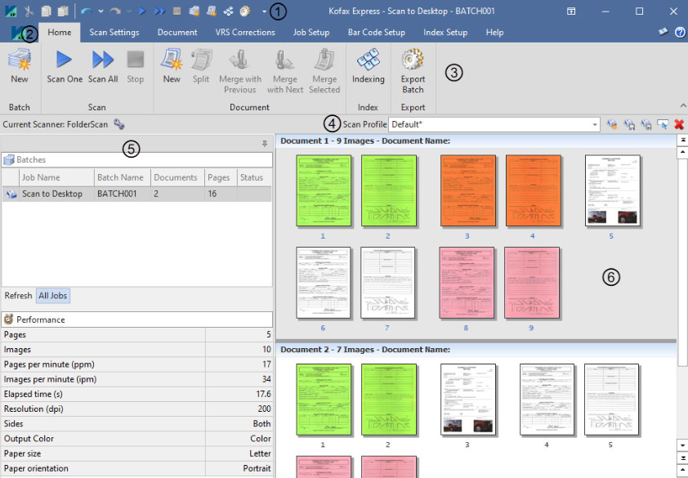Expand the Quick Access Toolbar customize arrow
The width and height of the screenshot is (688, 478).
click(264, 11)
